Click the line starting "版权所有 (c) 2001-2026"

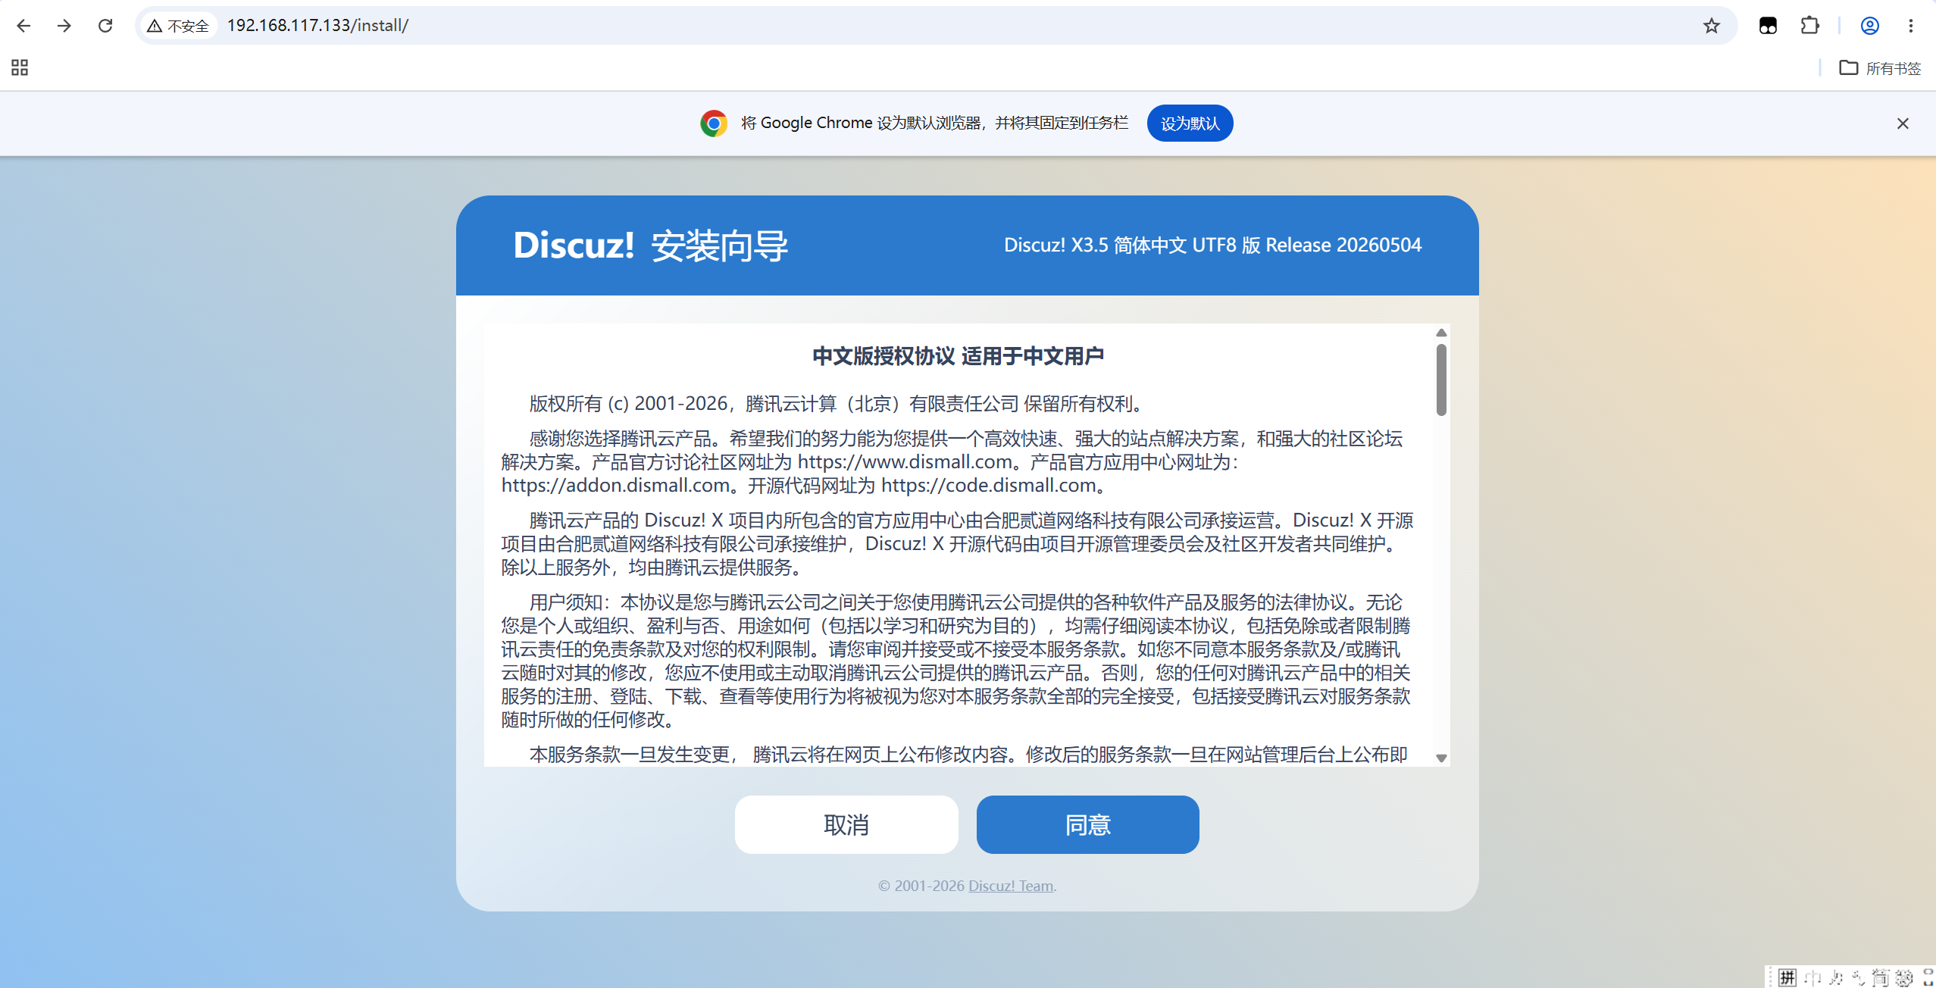[837, 404]
